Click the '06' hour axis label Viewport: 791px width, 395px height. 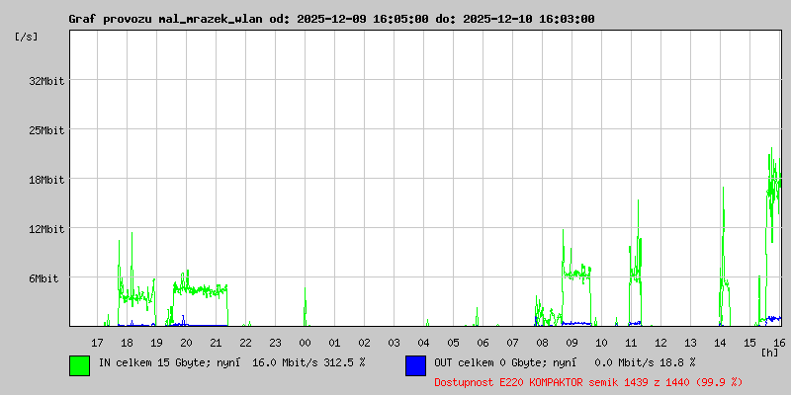pyautogui.click(x=483, y=343)
